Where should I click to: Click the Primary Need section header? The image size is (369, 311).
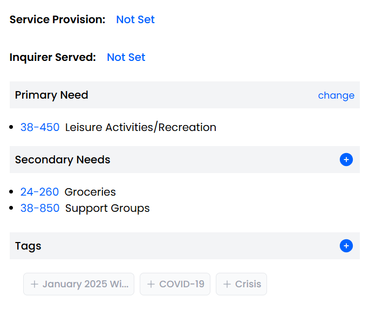click(52, 95)
